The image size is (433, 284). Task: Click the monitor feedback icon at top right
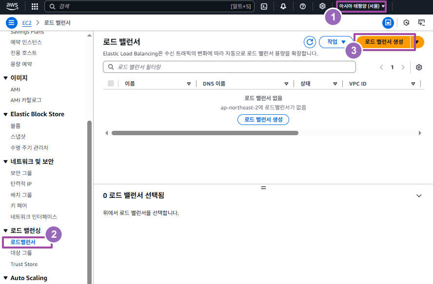click(x=421, y=22)
